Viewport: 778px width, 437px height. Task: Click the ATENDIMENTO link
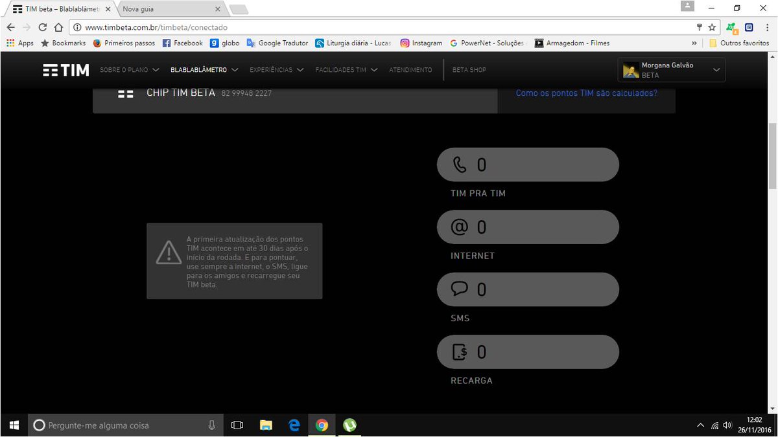[410, 69]
